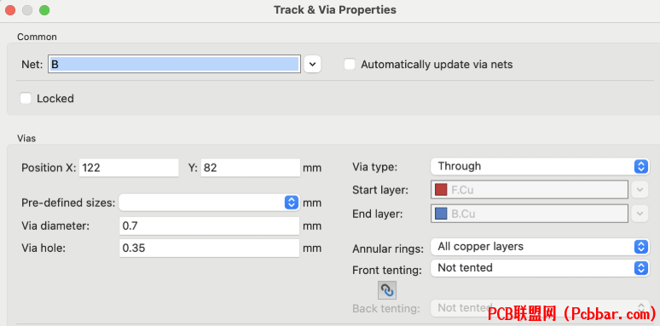Close the Track & Via Properties dialog
The height and width of the screenshot is (326, 660).
[10, 10]
